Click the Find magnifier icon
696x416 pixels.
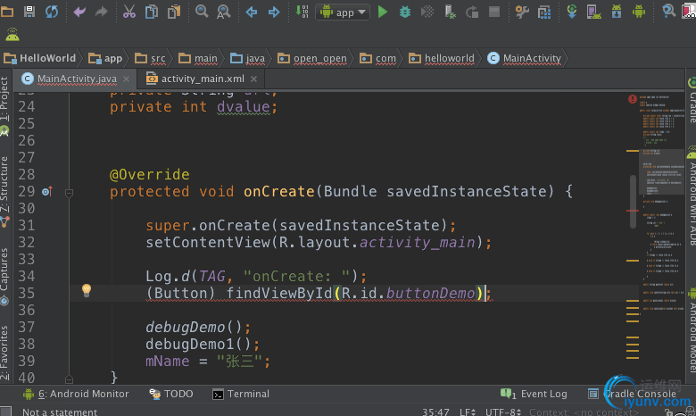pos(202,11)
